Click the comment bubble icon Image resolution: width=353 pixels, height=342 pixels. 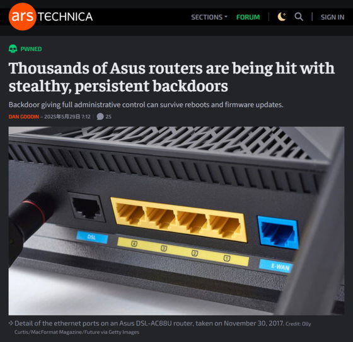(x=100, y=116)
